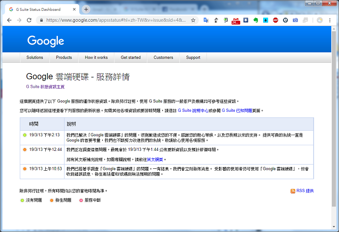Minimize the Chrome window
The image size is (339, 232).
click(x=310, y=3)
